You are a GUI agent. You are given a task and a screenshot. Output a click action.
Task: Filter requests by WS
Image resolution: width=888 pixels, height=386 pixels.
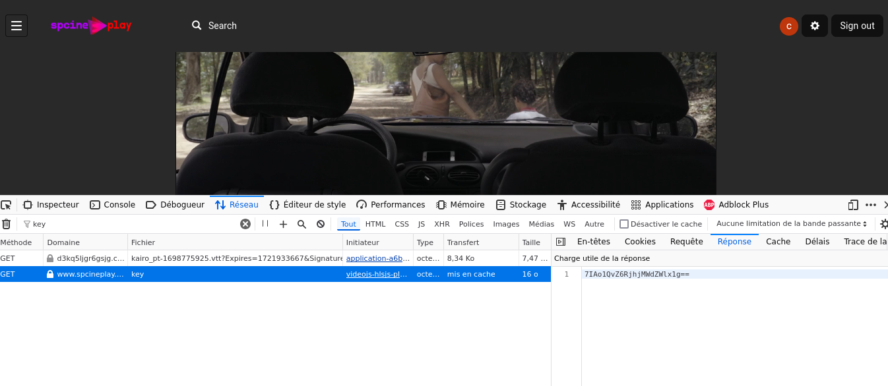[x=569, y=224]
